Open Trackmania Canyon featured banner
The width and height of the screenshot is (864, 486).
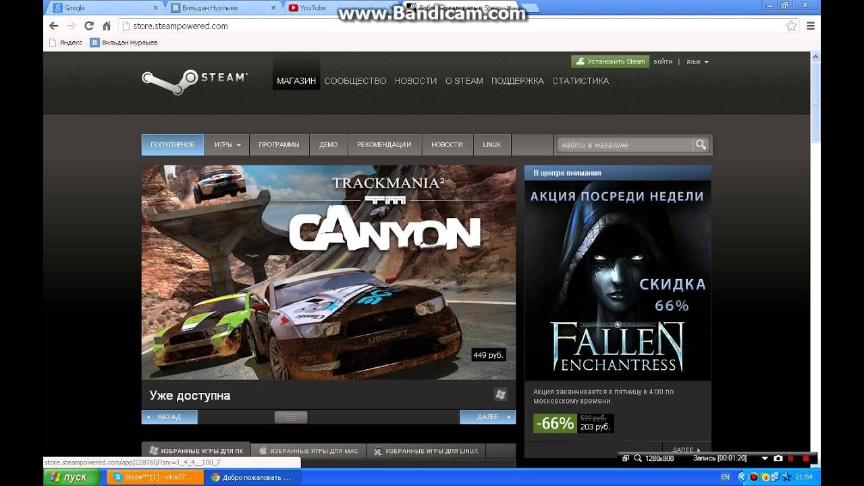328,272
